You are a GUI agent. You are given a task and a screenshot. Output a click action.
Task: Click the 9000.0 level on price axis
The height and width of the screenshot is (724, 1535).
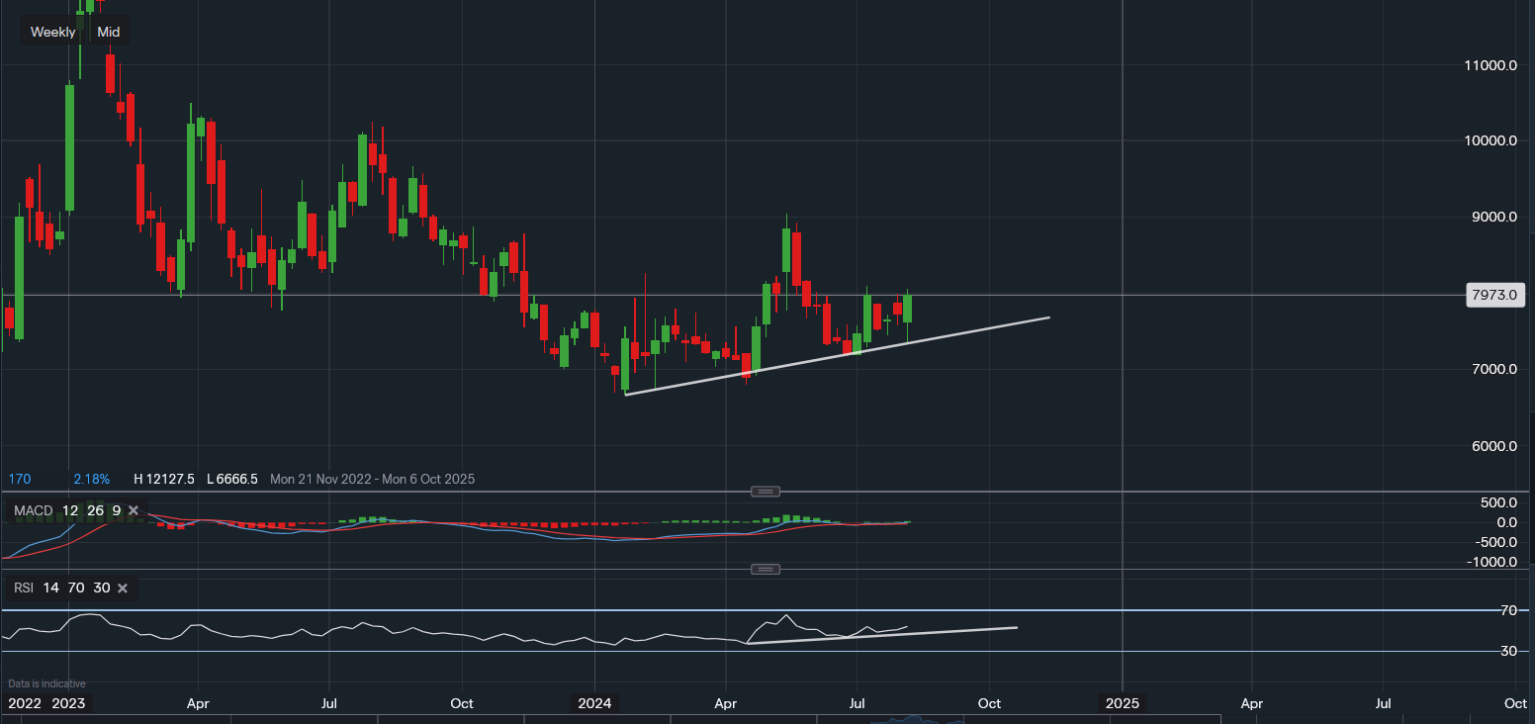1490,217
